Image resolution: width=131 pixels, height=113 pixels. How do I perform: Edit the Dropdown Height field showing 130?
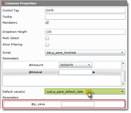(85, 32)
